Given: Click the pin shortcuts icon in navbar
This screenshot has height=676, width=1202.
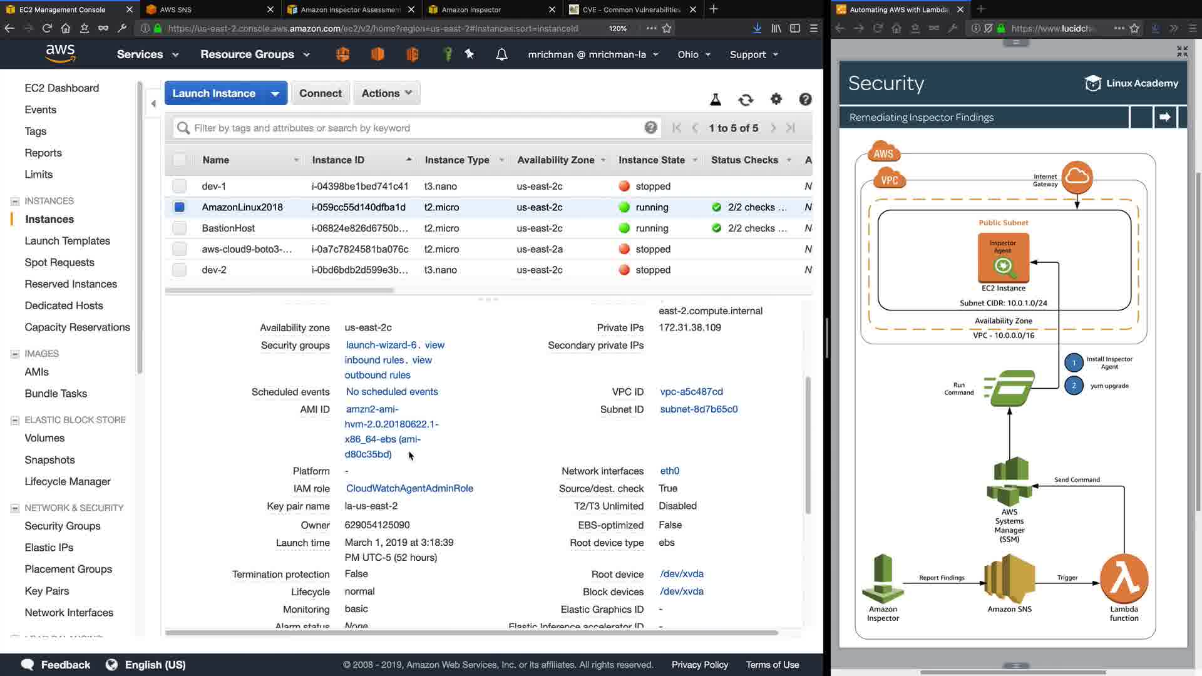Looking at the screenshot, I should point(470,54).
